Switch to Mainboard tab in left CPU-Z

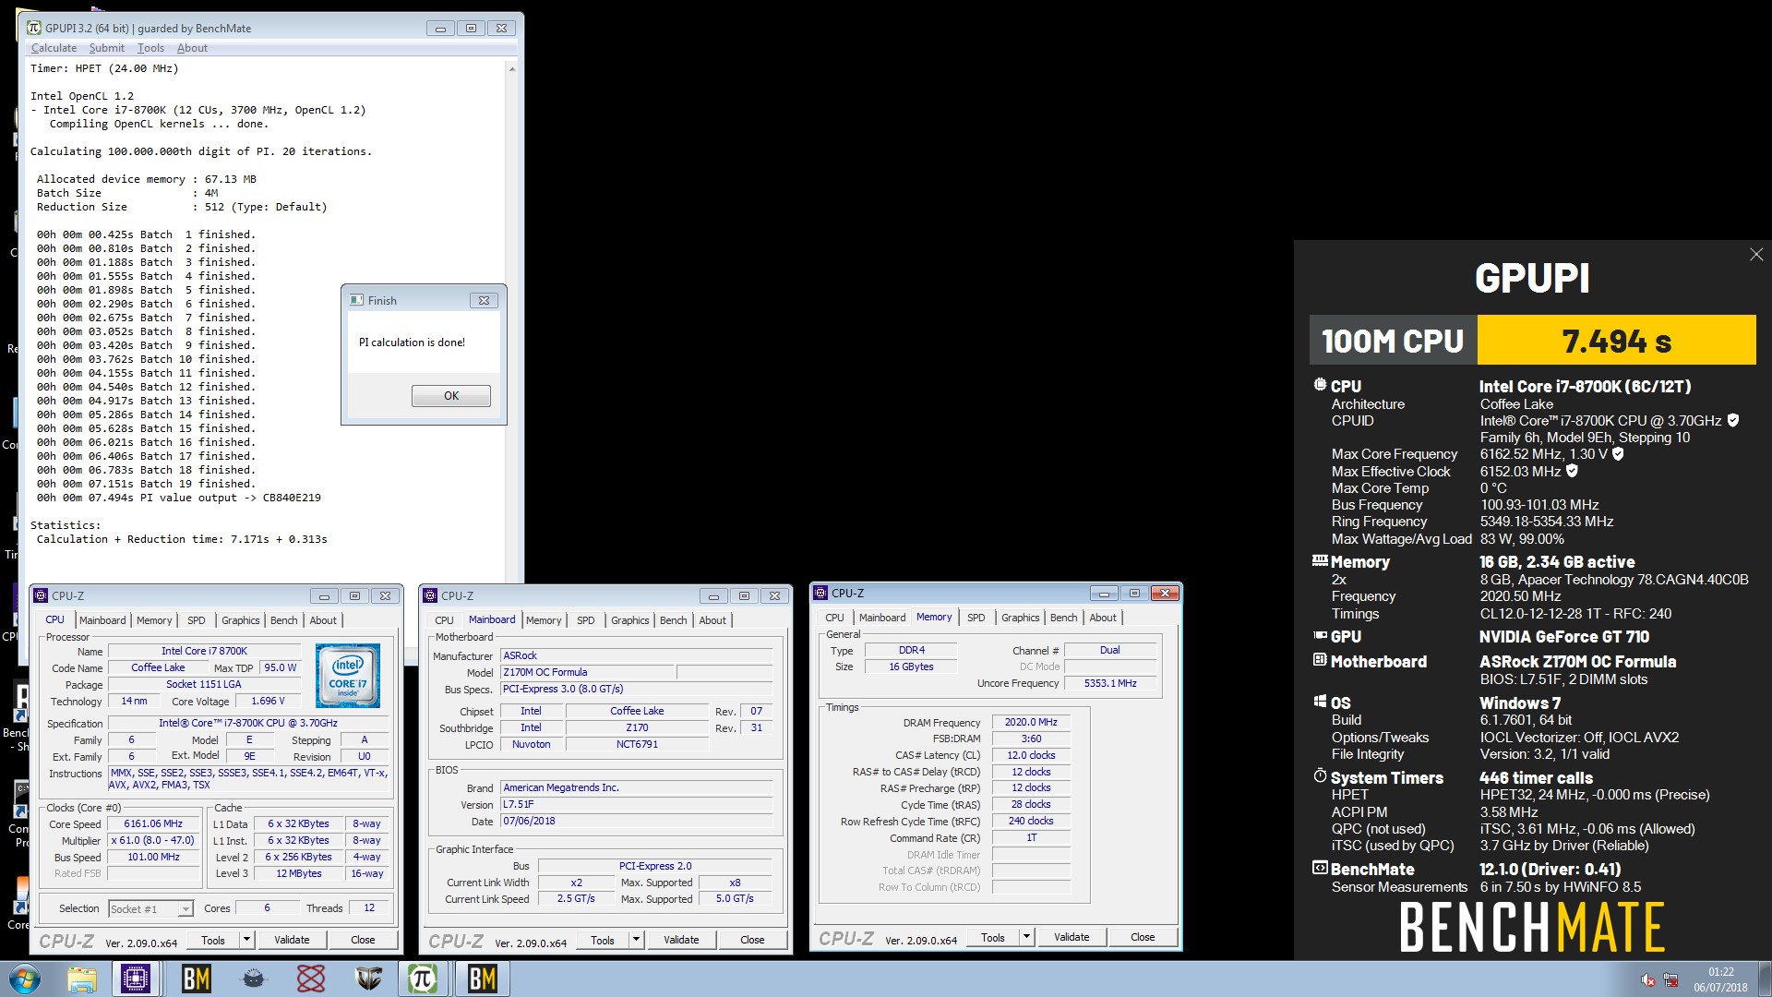(102, 620)
